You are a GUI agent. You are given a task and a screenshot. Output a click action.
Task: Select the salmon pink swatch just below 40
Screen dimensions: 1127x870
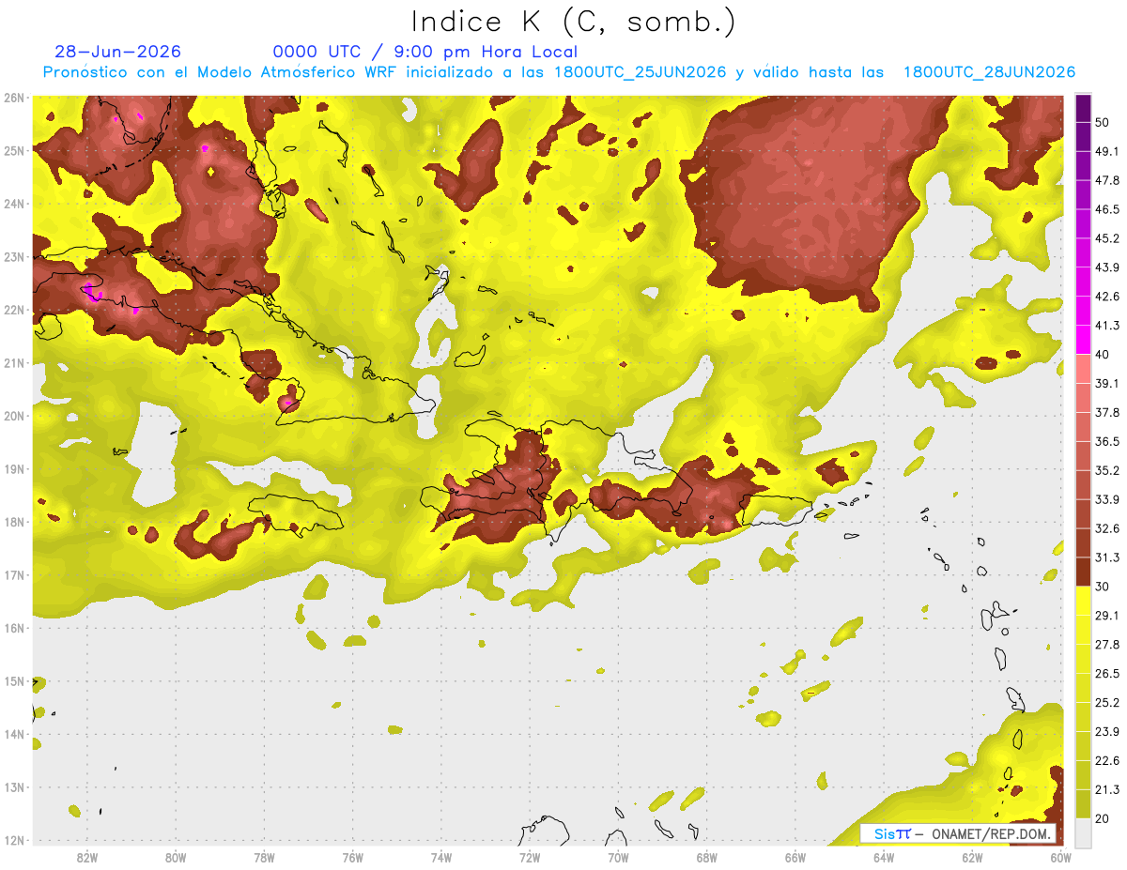pyautogui.click(x=1084, y=369)
